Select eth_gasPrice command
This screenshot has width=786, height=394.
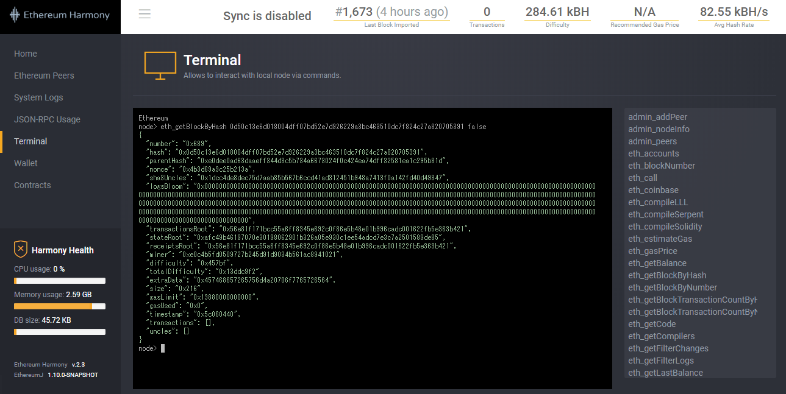pyautogui.click(x=652, y=251)
